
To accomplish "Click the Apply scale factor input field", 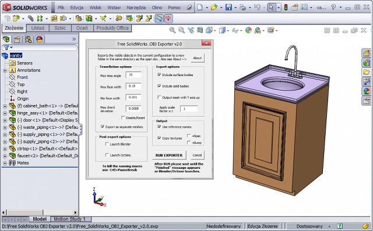I will click(189, 109).
